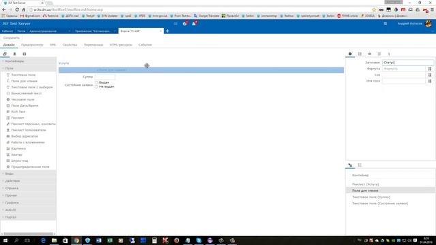Screen dimensions: 436x245
Task: Choose the Выбор адресатов element
Action: tap(25, 136)
